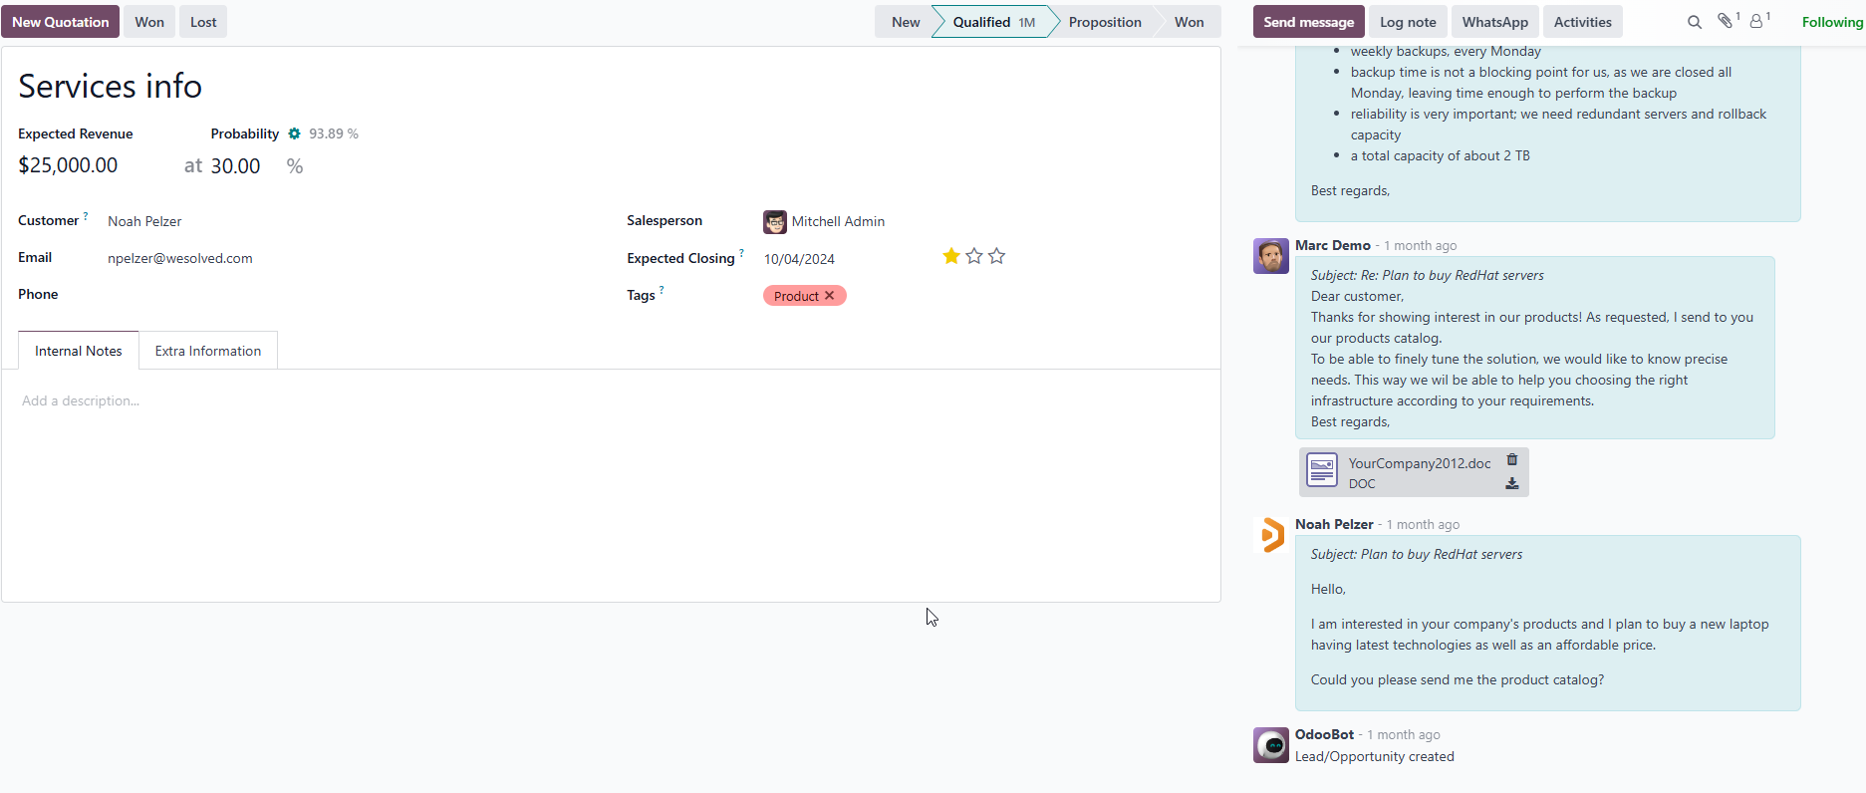Open chatter search magnifier icon
The height and width of the screenshot is (793, 1866).
point(1694,22)
